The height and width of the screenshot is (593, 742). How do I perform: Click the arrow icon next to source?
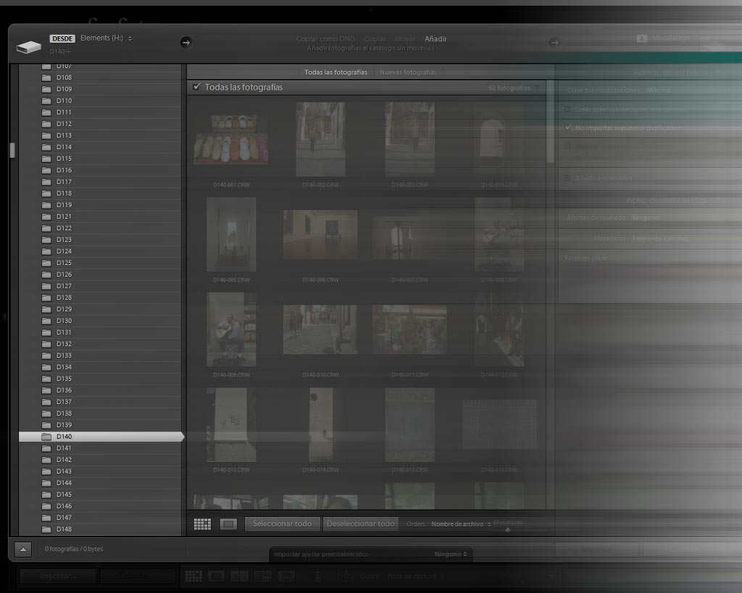point(186,43)
